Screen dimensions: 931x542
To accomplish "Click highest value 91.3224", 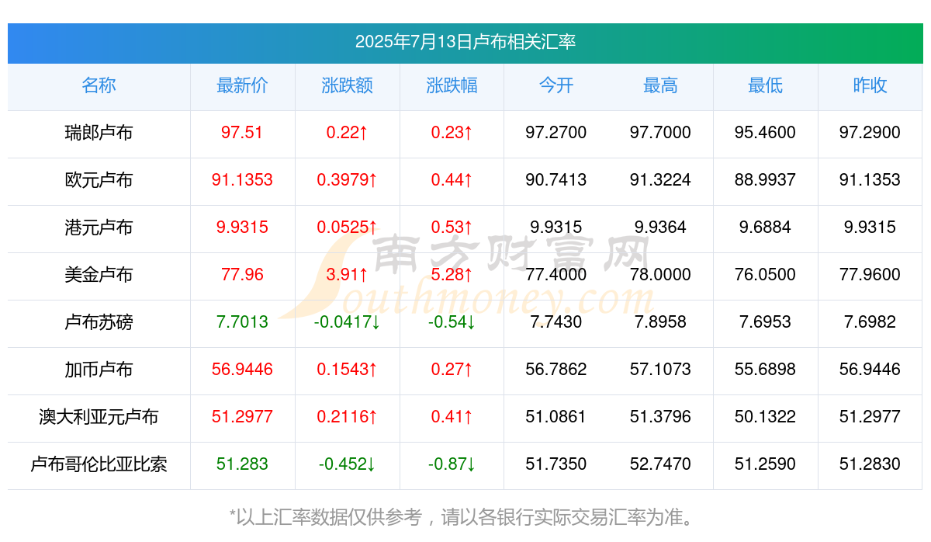I will pyautogui.click(x=660, y=180).
